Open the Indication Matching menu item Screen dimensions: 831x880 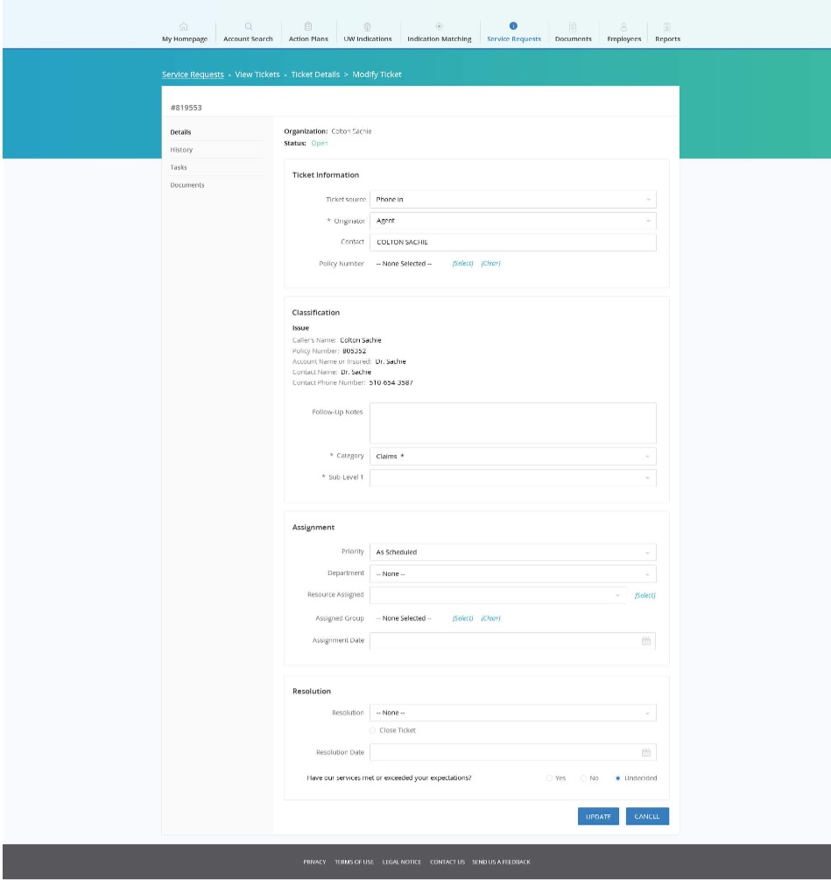439,39
